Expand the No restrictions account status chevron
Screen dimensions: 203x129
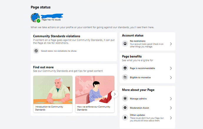(171, 44)
